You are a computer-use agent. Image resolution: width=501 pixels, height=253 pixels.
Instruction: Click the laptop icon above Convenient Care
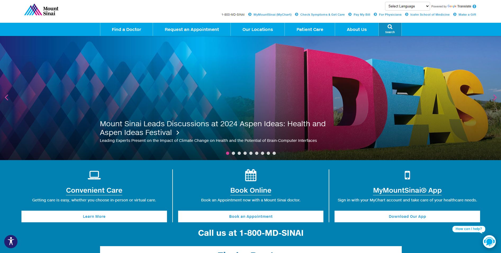pos(94,175)
